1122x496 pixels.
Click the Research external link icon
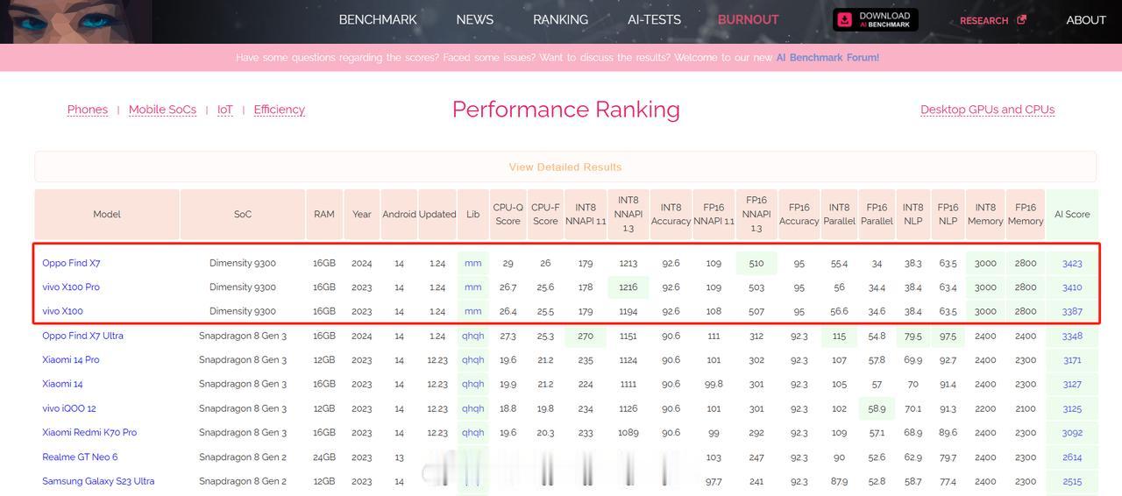click(x=1021, y=19)
